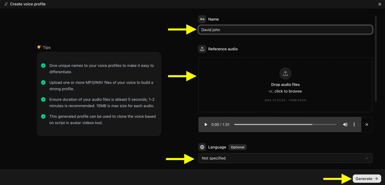Click the globe icon beside Language
The width and height of the screenshot is (385, 185).
pos(202,147)
